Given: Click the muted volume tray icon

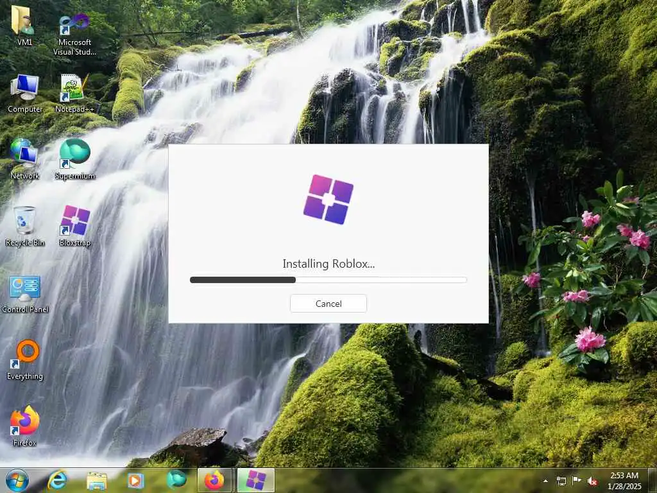Looking at the screenshot, I should 592,481.
